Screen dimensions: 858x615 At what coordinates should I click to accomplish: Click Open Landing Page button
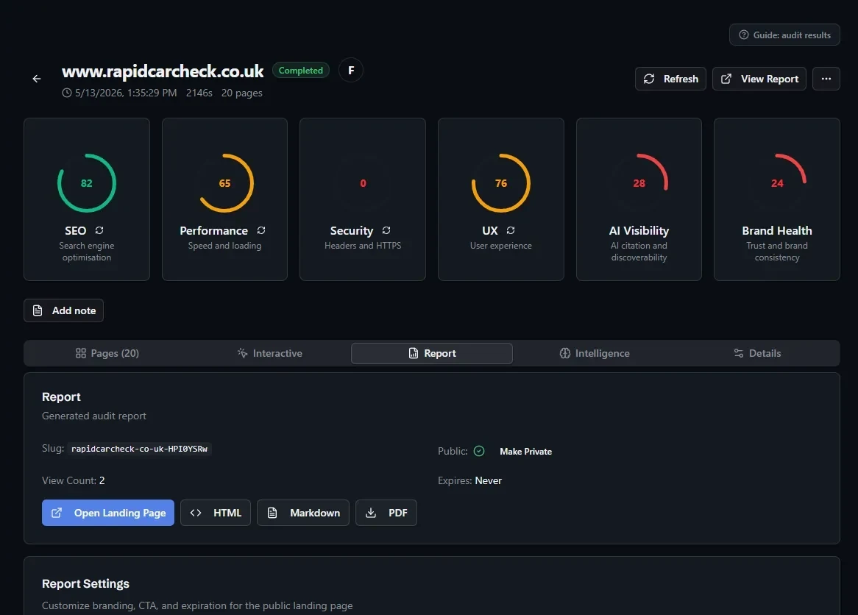(107, 513)
